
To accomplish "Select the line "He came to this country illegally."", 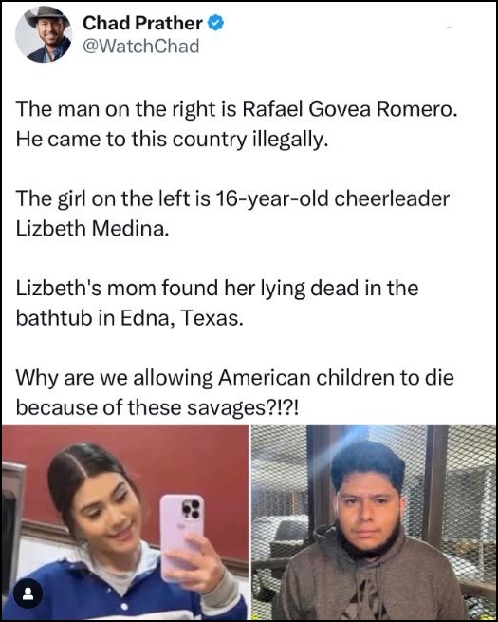I will pos(173,139).
